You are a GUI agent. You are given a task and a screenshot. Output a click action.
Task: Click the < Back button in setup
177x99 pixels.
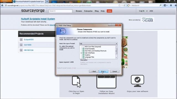coord(93,71)
